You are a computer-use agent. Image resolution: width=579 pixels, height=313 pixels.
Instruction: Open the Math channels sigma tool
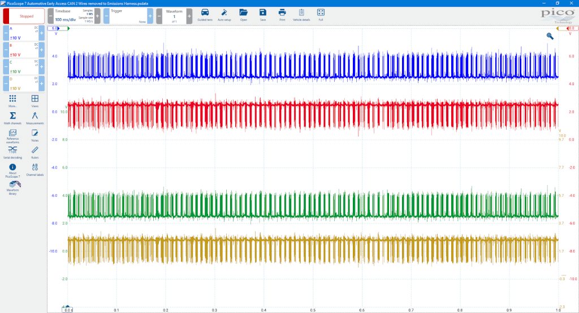tap(12, 118)
